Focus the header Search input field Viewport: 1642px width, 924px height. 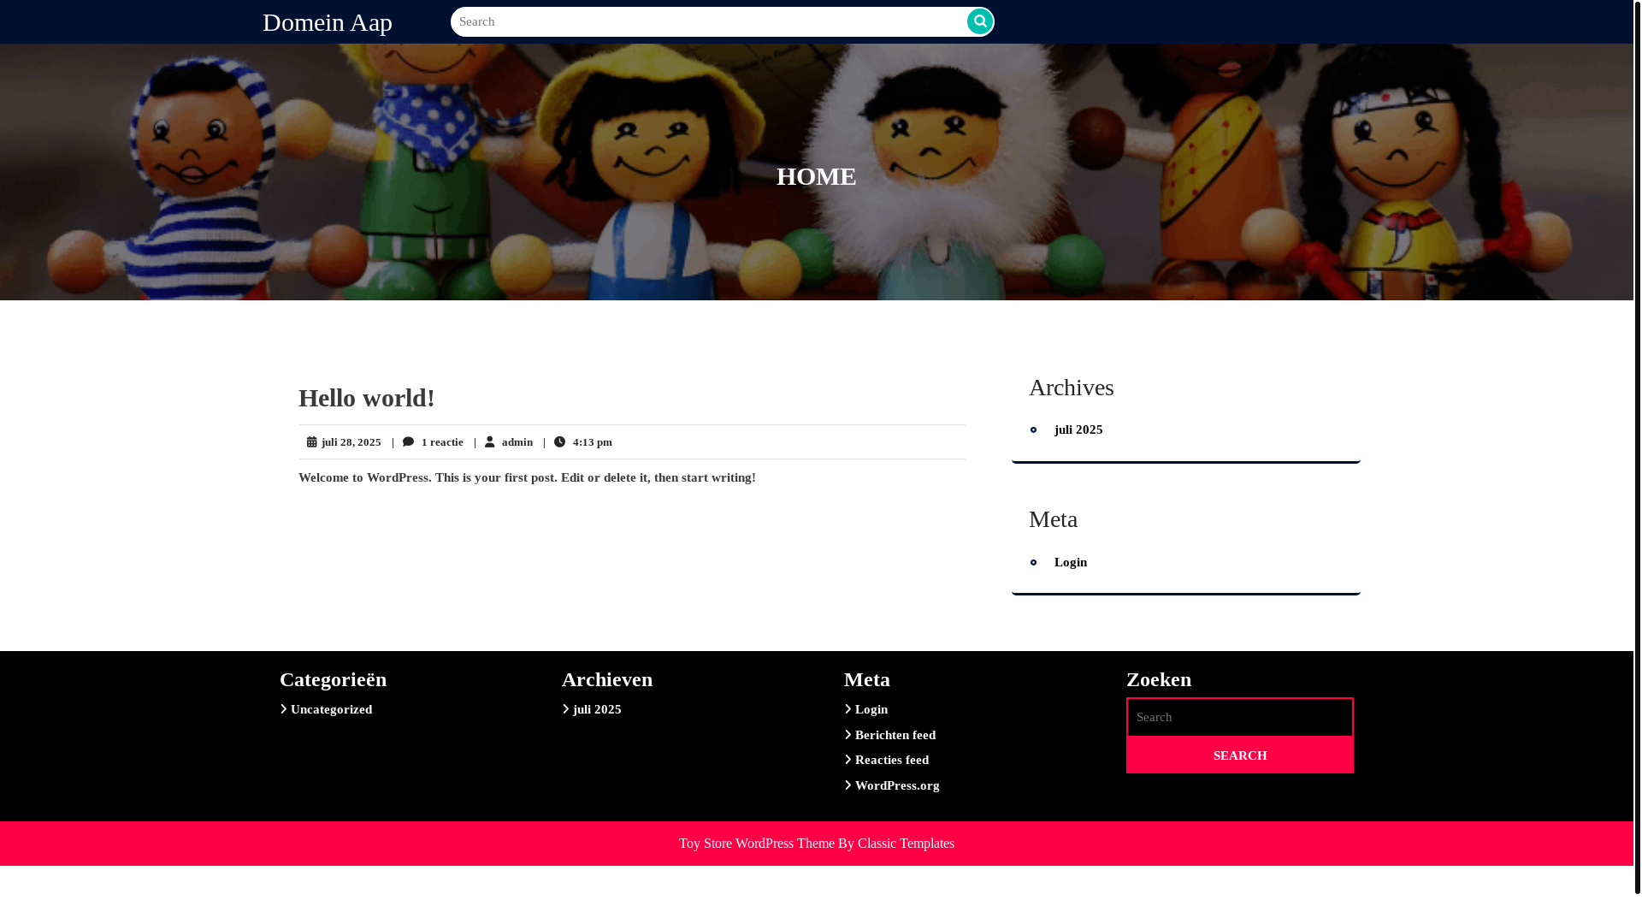pyautogui.click(x=708, y=21)
